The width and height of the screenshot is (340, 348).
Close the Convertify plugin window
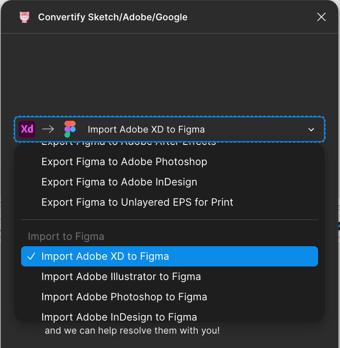click(x=321, y=17)
